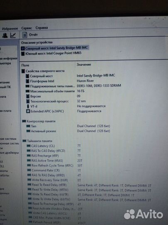The width and height of the screenshot is (168, 225).
Task: Click the Значение column header
Action: click(x=84, y=65)
